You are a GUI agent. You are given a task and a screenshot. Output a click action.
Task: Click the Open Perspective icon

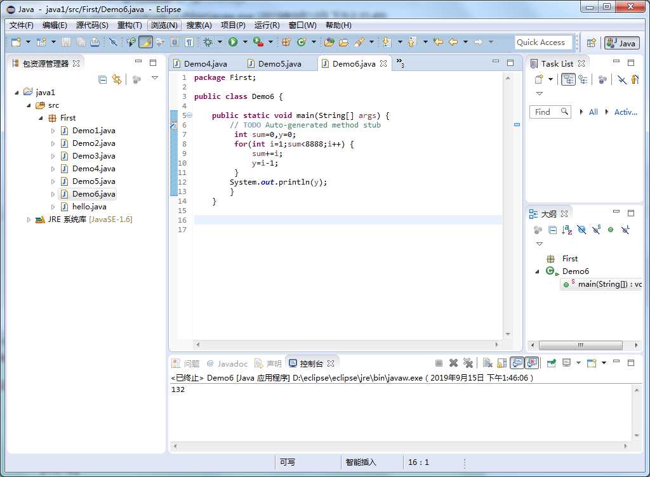pyautogui.click(x=592, y=42)
